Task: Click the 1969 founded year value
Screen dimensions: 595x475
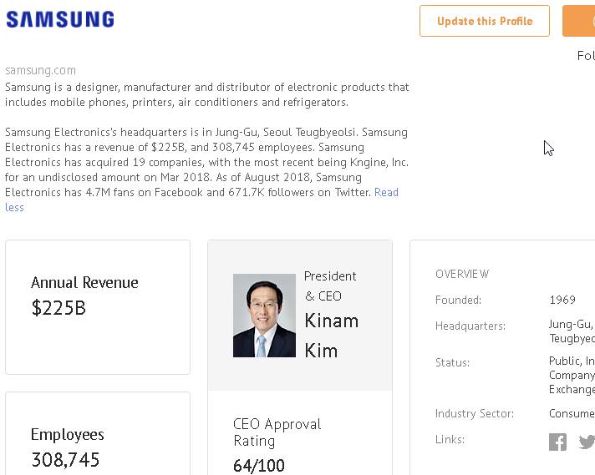Action: pos(562,300)
